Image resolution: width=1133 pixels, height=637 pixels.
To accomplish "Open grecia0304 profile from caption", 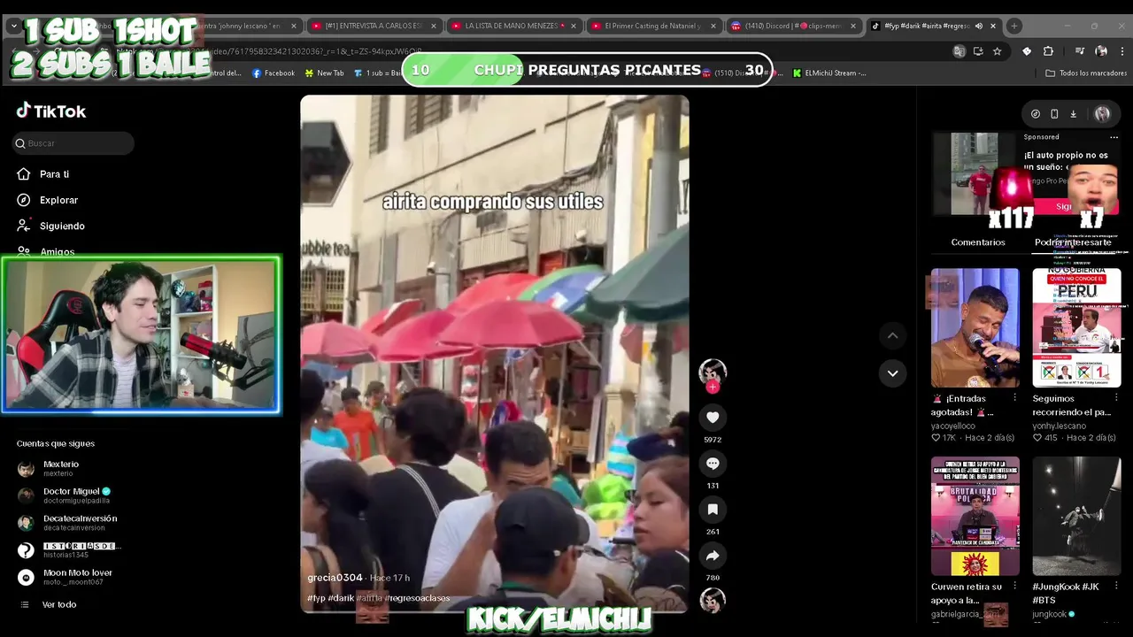I will 335,578.
